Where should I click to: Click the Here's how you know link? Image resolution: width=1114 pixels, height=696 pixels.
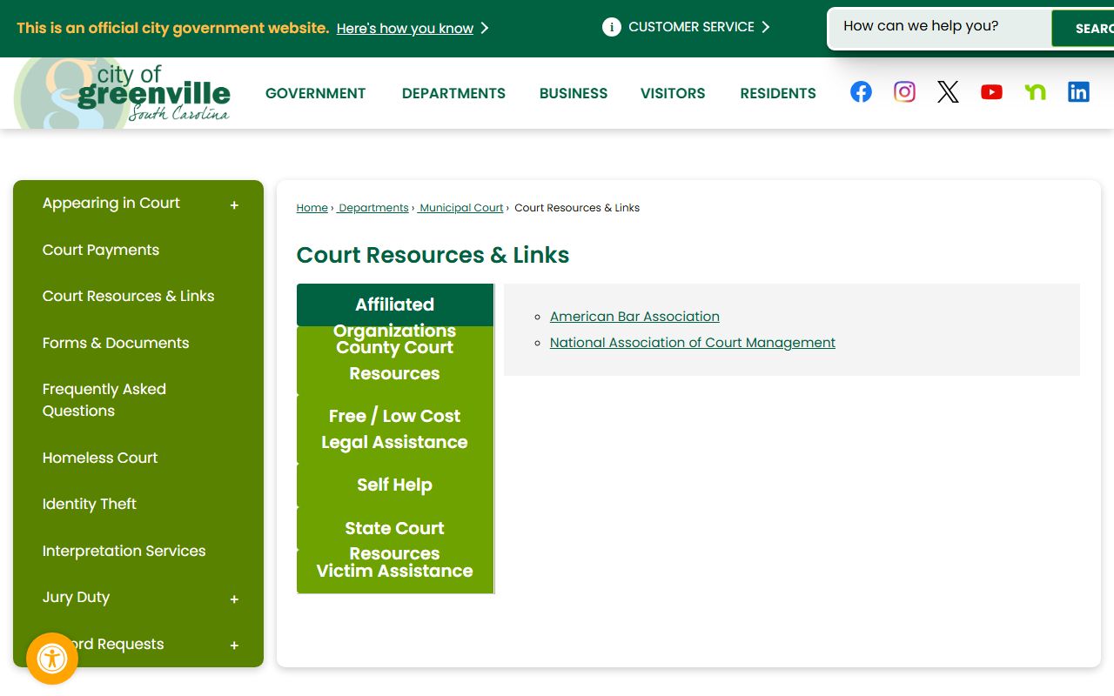(x=405, y=29)
